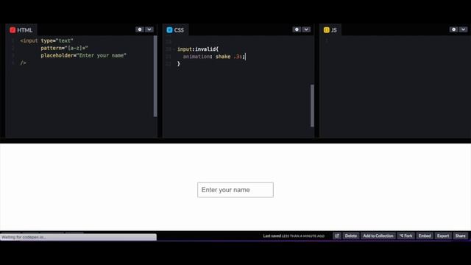Click 'Waiting for codepen.io' status bar
Image resolution: width=471 pixels, height=265 pixels.
click(78, 237)
